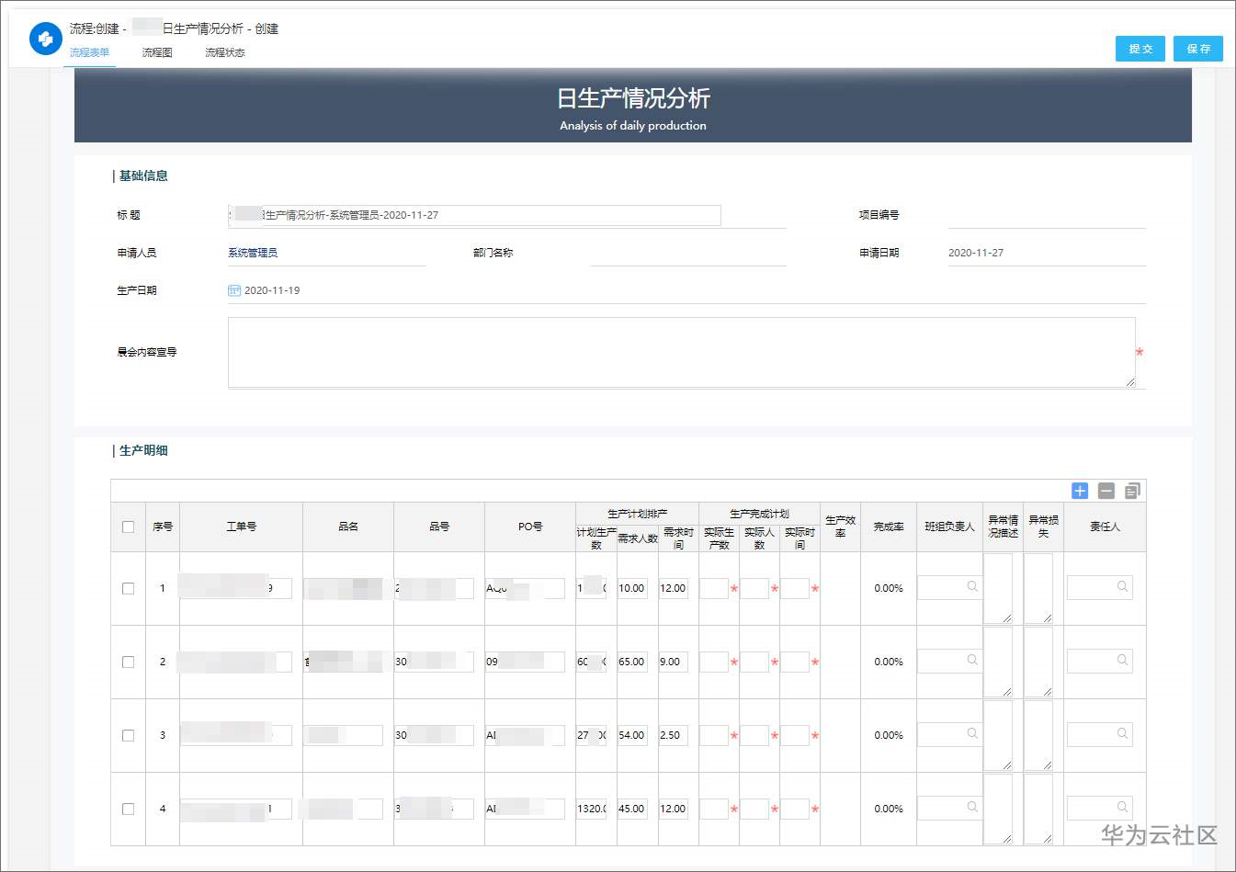Click row 1 需求人数 field 10.00
The width and height of the screenshot is (1236, 872).
coord(632,588)
